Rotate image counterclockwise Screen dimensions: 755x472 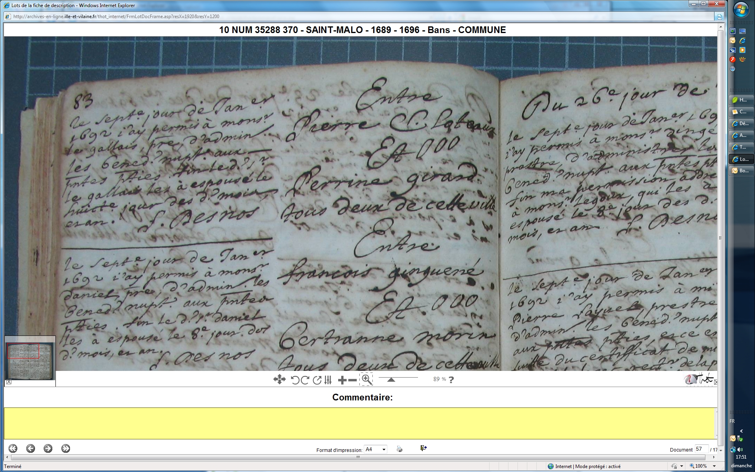295,380
